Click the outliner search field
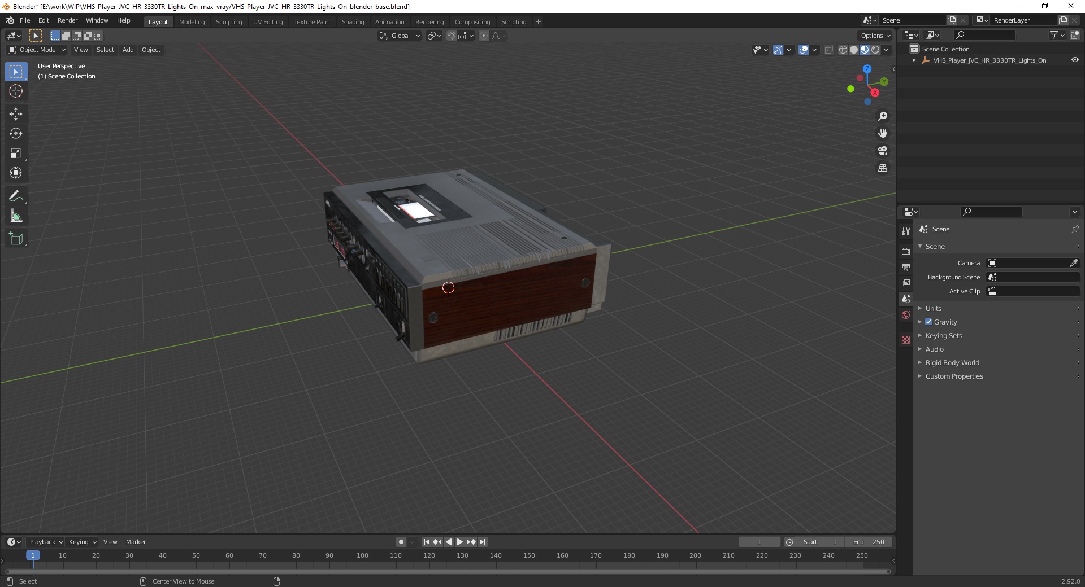The image size is (1085, 587). pyautogui.click(x=984, y=35)
